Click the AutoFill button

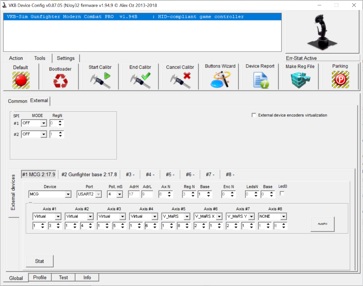(323, 224)
